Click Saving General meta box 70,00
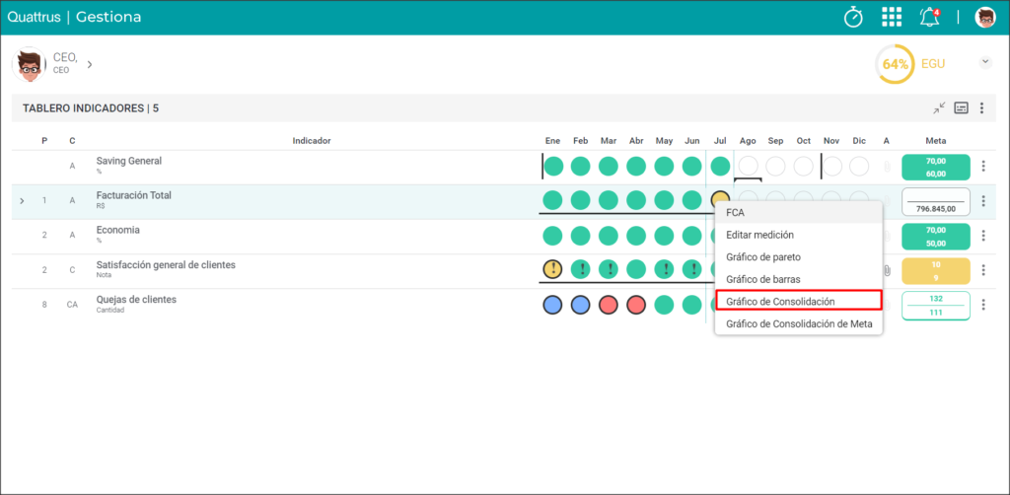The width and height of the screenshot is (1010, 495). tap(936, 168)
